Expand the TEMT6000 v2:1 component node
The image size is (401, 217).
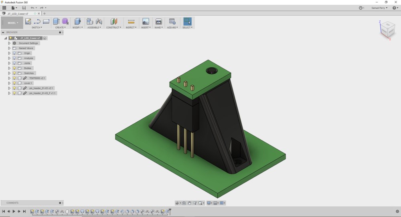9,78
